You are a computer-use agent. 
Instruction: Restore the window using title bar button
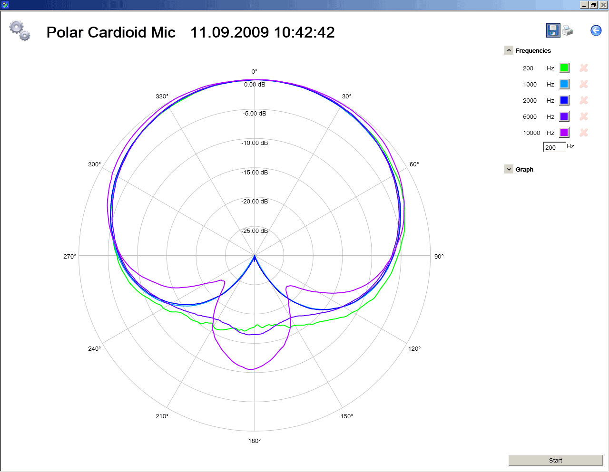click(593, 5)
